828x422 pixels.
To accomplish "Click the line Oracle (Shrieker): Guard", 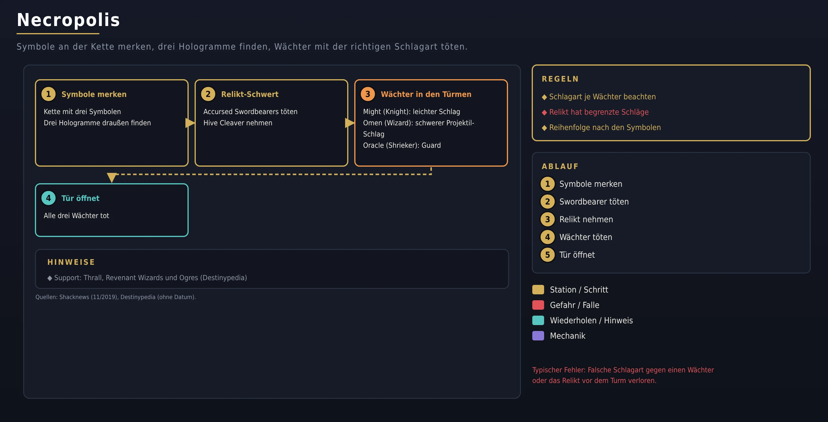I will [402, 145].
